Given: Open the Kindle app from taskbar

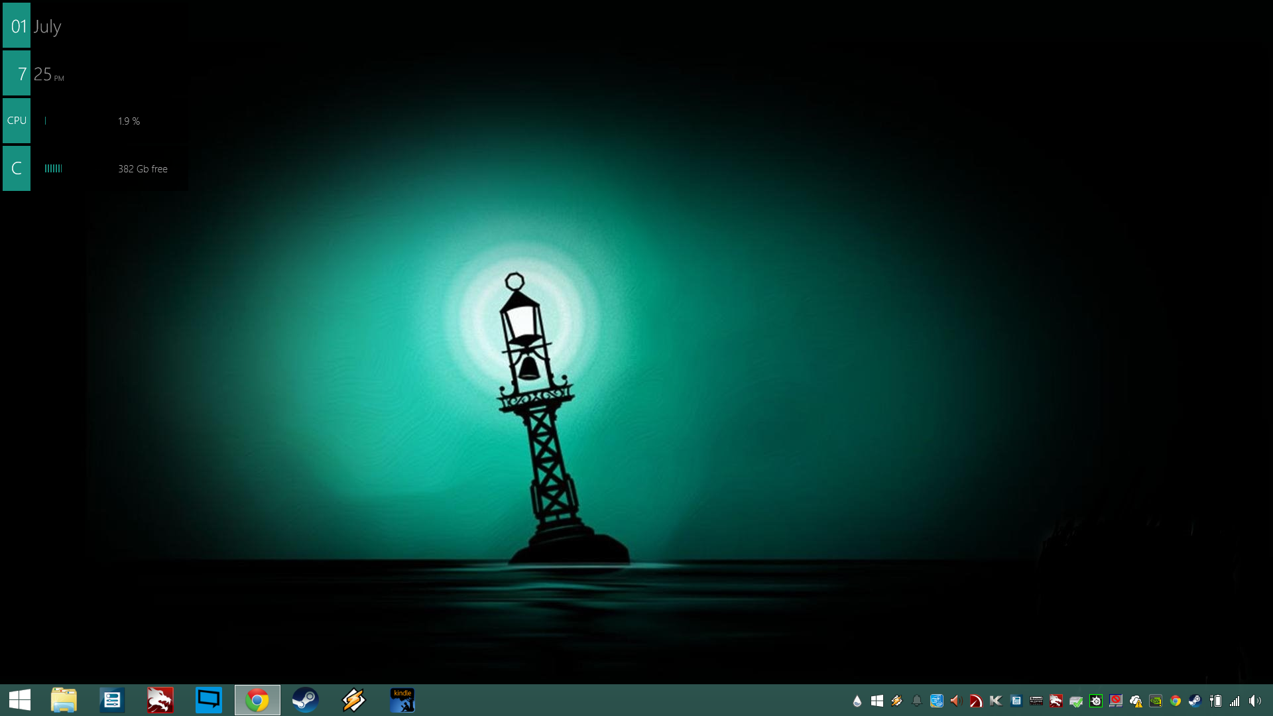Looking at the screenshot, I should [x=402, y=700].
